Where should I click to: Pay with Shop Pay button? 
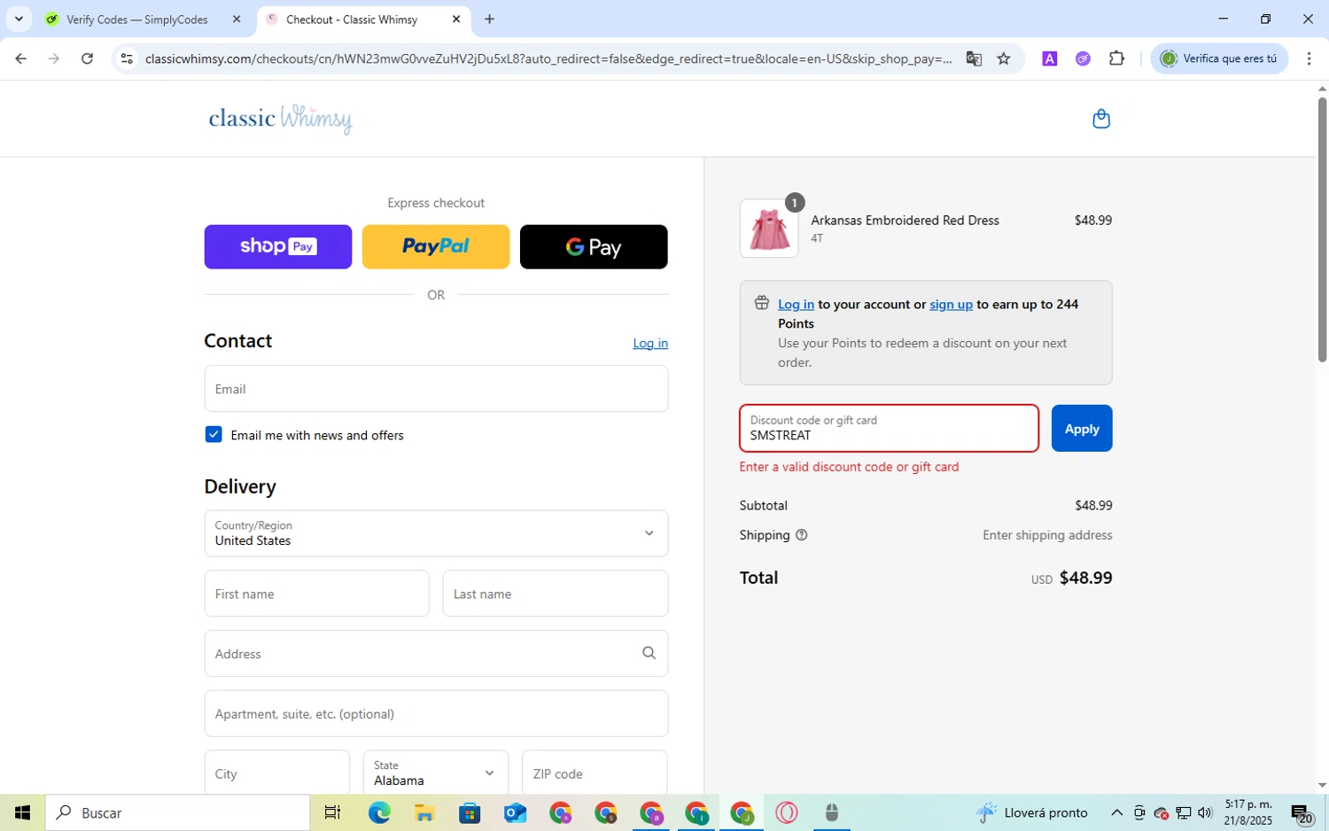278,246
